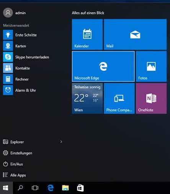Select the Rechner entry text

pyautogui.click(x=22, y=79)
